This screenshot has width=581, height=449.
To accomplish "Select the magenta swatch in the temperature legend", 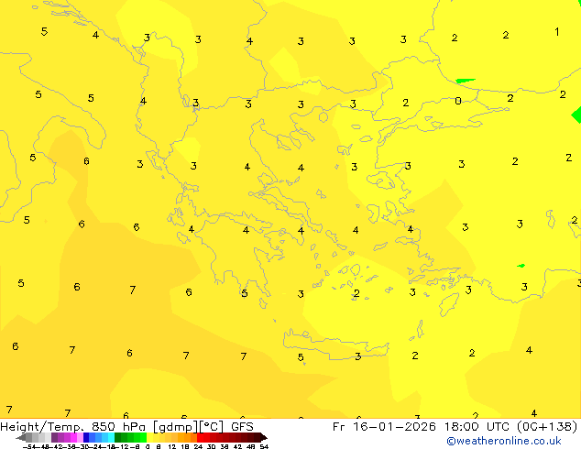I will (x=73, y=437).
